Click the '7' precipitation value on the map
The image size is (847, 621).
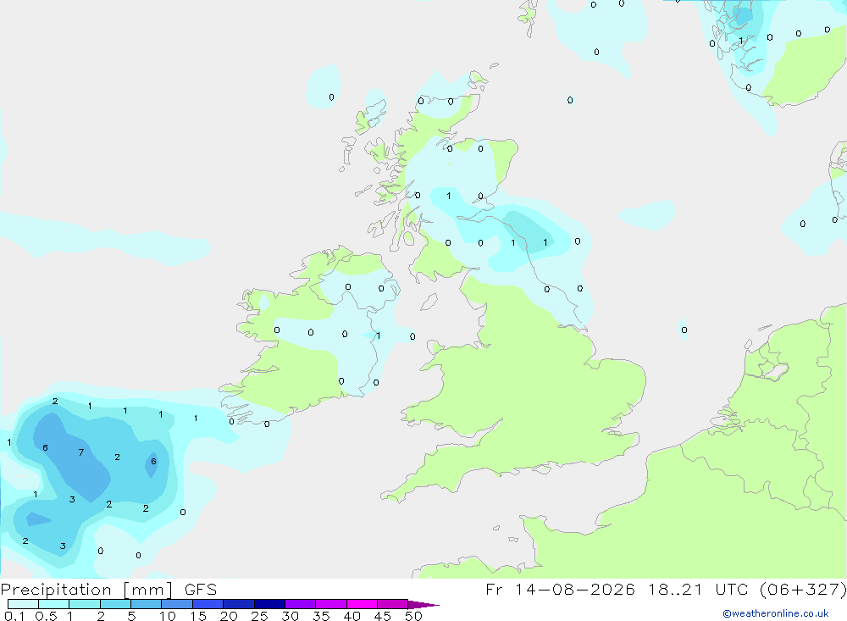click(81, 452)
